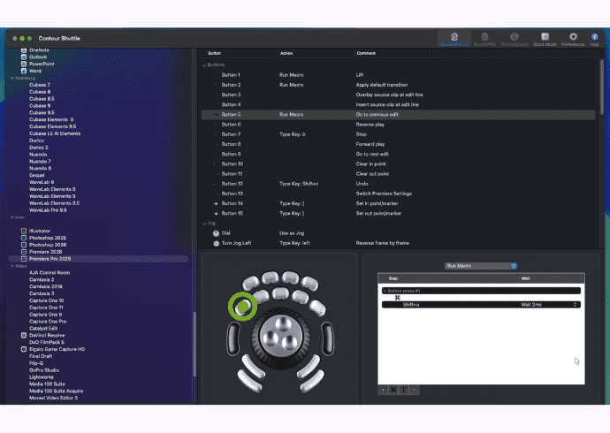Click the DaVinci Resolve icon in the list
Viewport: 610px width, 433px height.
(24, 336)
